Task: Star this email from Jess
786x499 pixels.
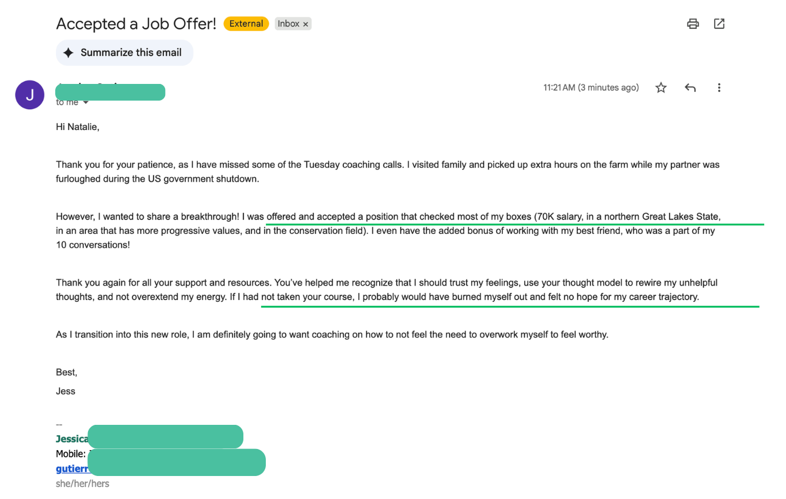Action: [x=661, y=87]
